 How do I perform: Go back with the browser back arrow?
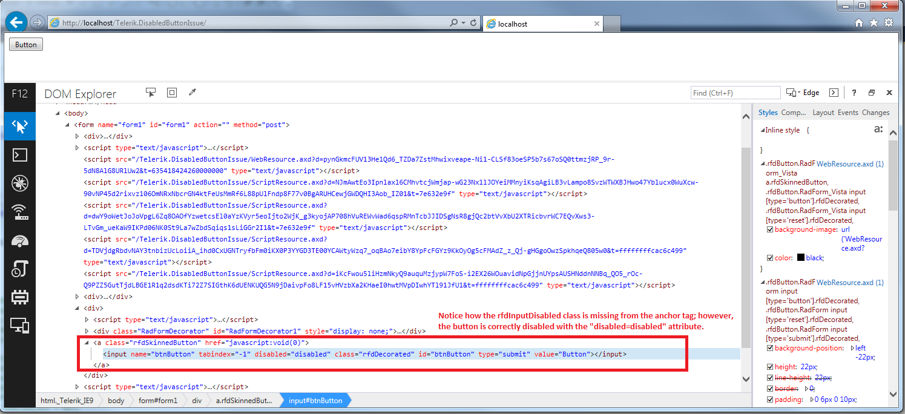click(x=16, y=23)
